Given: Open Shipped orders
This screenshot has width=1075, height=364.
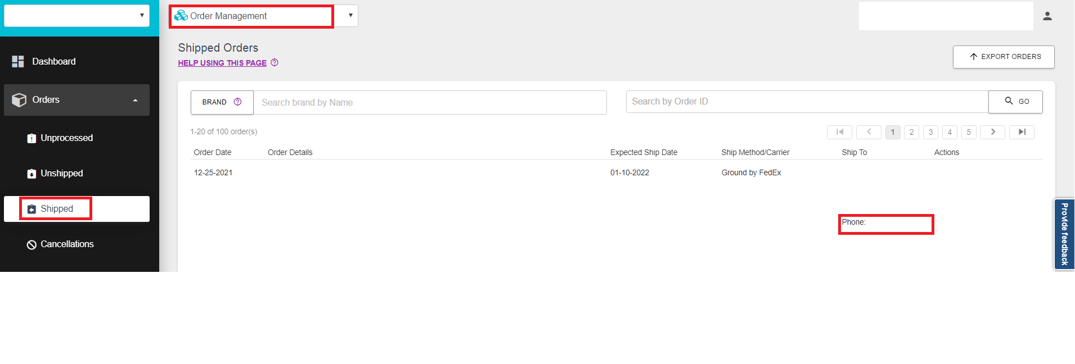Looking at the screenshot, I should (x=77, y=209).
